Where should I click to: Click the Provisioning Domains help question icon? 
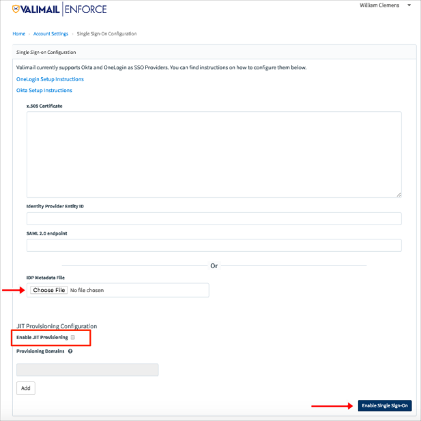pos(70,351)
